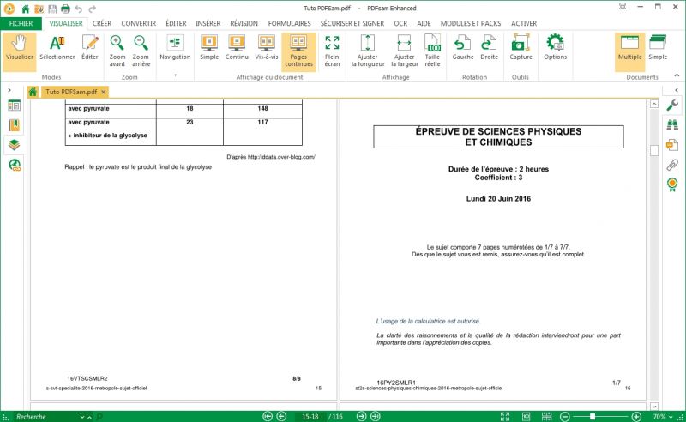Collapse the ribbon with the up chevron
Viewport: 686px width, 422px height.
click(x=677, y=75)
